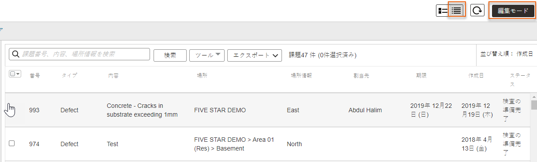Toggle the select-all checkbox in header
The height and width of the screenshot is (162, 537).
pyautogui.click(x=12, y=74)
